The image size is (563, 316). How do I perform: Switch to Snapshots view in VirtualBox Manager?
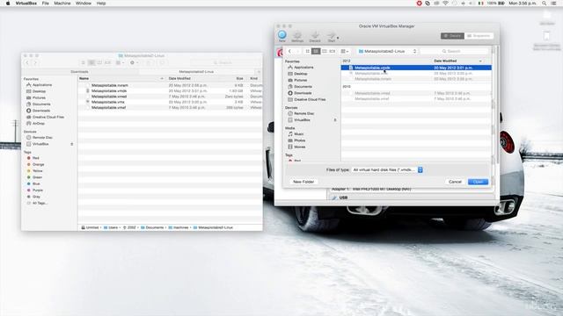pyautogui.click(x=479, y=36)
